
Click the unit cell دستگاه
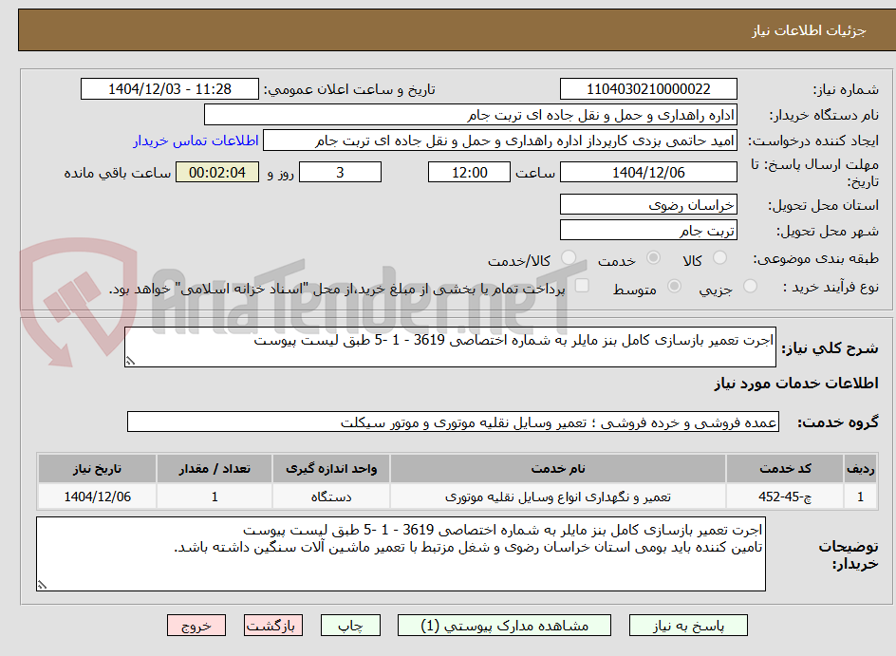pyautogui.click(x=331, y=497)
